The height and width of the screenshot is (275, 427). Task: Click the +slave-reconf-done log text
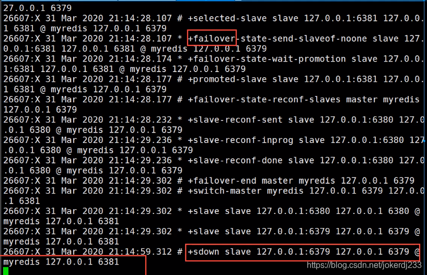[x=235, y=161]
